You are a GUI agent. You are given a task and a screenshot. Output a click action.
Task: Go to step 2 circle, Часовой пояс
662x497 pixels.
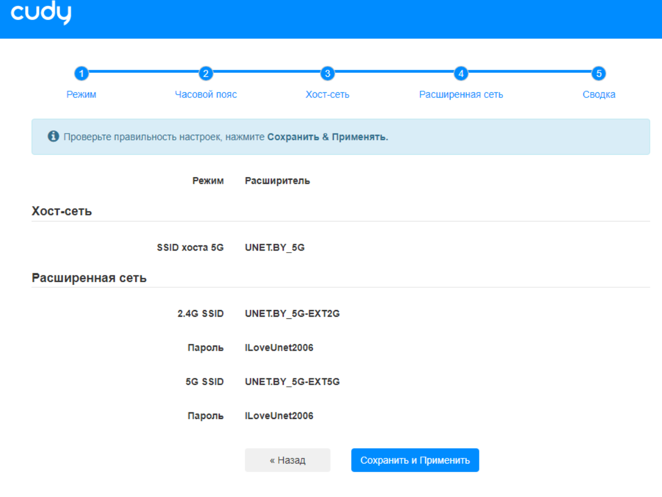click(206, 73)
